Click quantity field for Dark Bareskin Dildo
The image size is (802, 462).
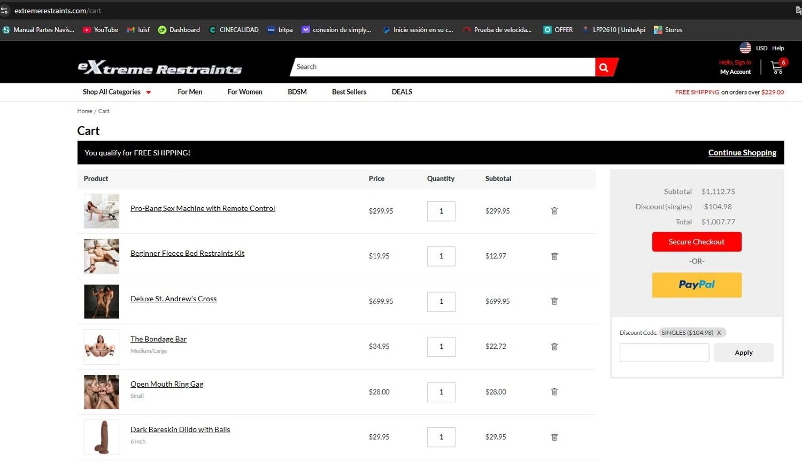[441, 437]
